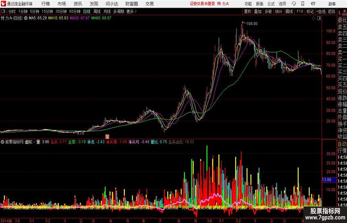Open the 多周期 multi-period view
The width and height of the screenshot is (347, 223).
(x=118, y=11)
